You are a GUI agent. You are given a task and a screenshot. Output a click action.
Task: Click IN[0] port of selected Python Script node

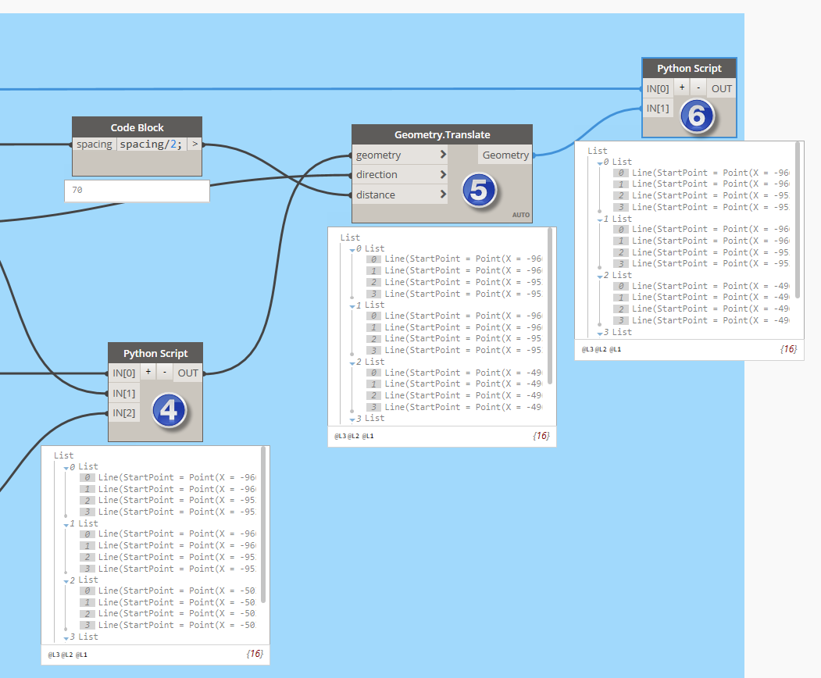click(658, 88)
